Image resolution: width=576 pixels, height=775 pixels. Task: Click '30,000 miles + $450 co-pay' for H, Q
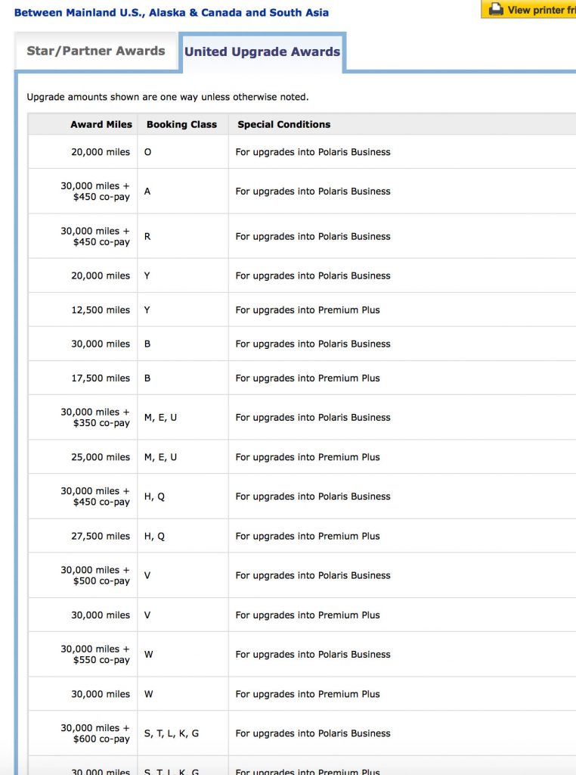[x=95, y=496]
